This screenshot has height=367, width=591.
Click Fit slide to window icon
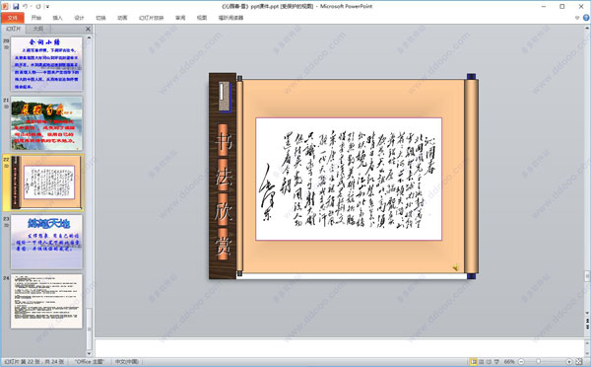pyautogui.click(x=579, y=362)
